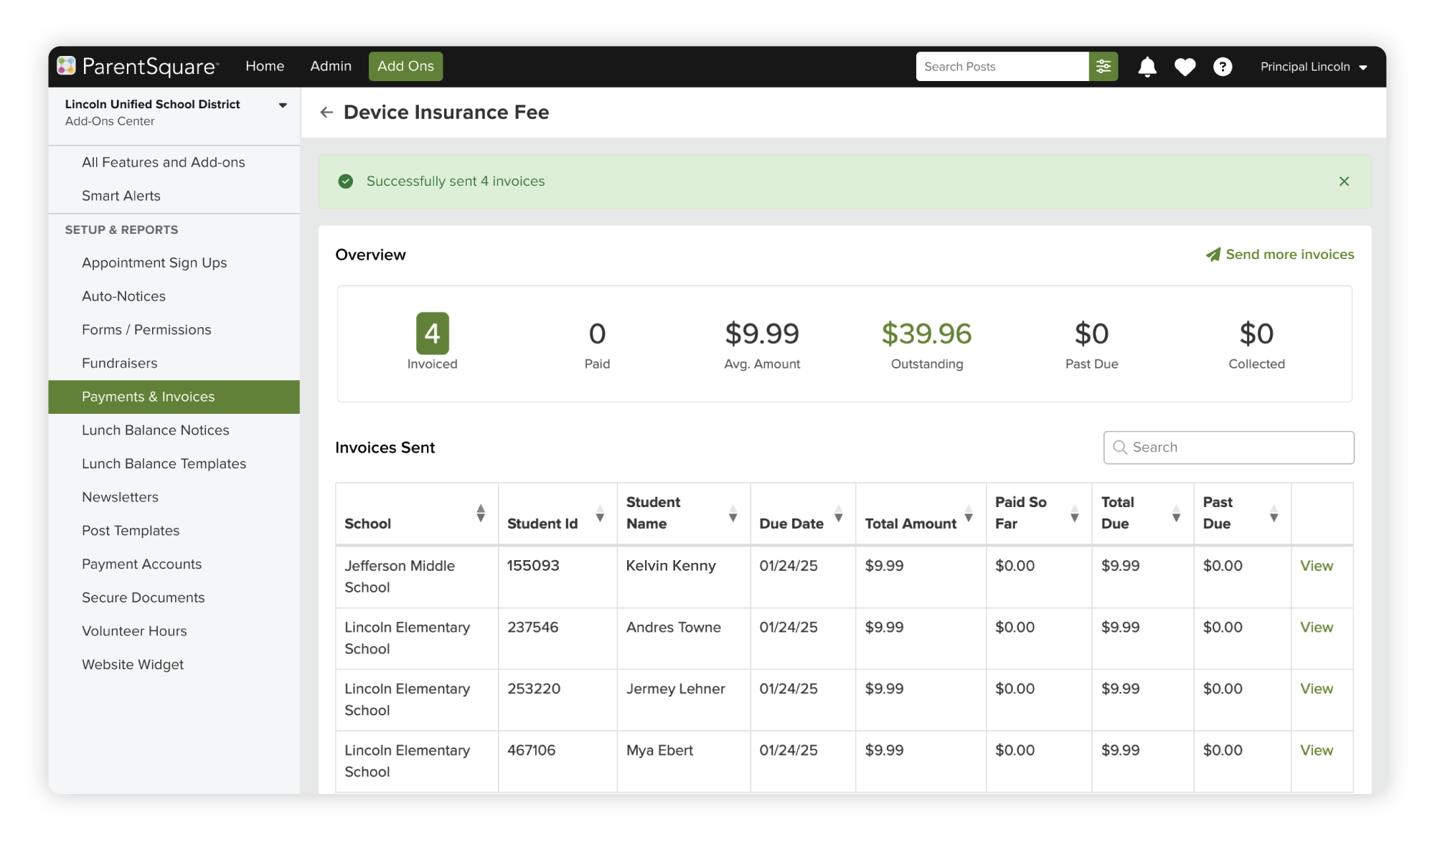Select Payment Accounts from the sidebar
Screen dimensions: 1435x842
tap(141, 564)
